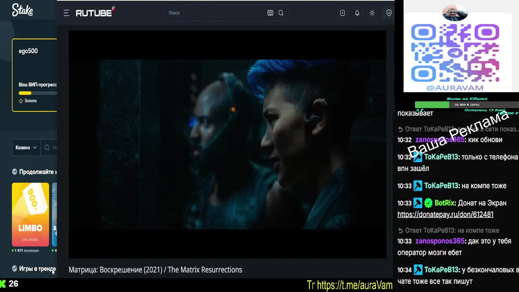Click BotRix verified green badge
519x292 pixels.
[429, 203]
